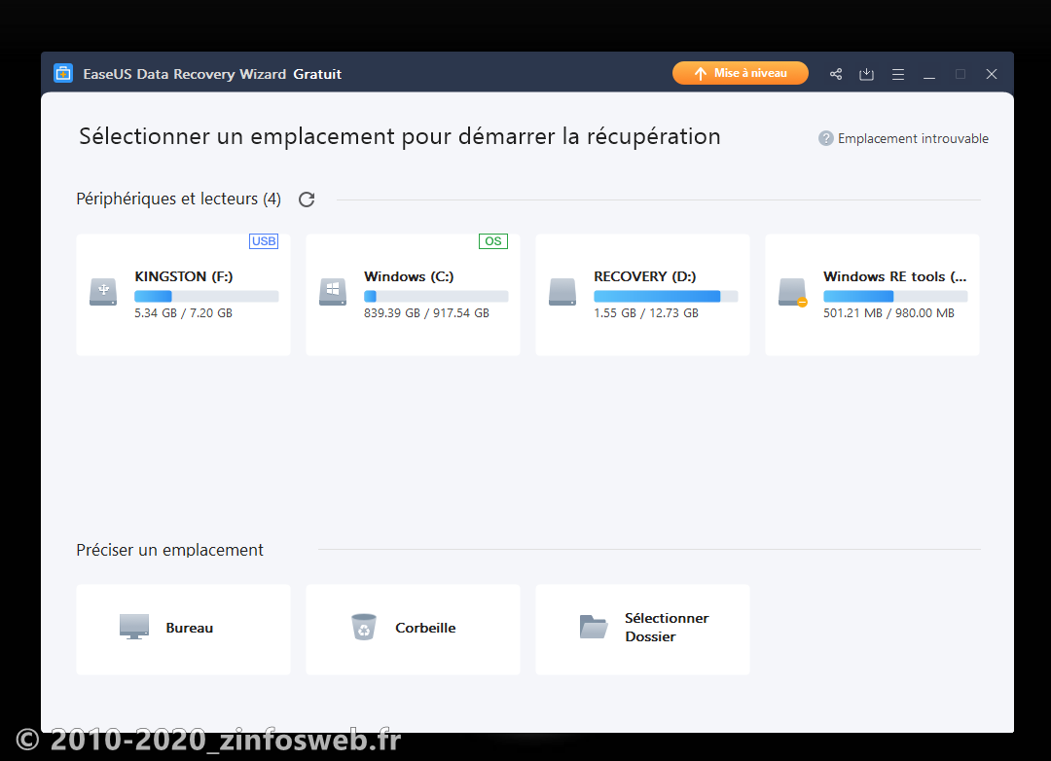Select the KINGSTON (F:) drive name
The image size is (1051, 761).
[x=184, y=276]
